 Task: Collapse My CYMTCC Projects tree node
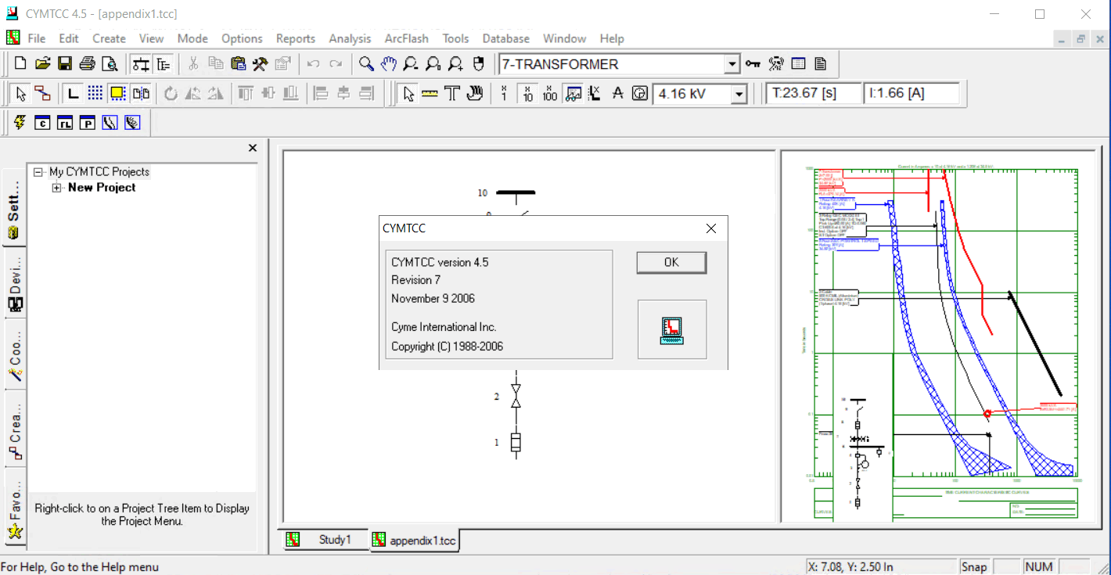[x=38, y=172]
